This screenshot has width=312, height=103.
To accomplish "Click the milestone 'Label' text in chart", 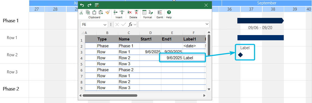I will pyautogui.click(x=245, y=48).
